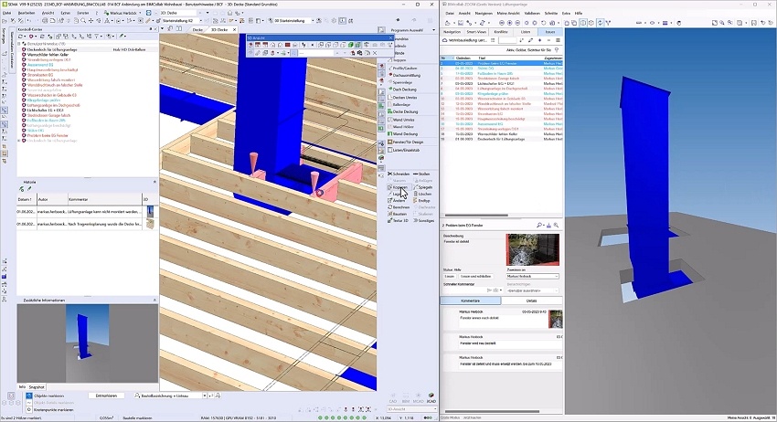This screenshot has height=422, width=777.
Task: Click the Stoßen tool icon
Action: (x=421, y=174)
